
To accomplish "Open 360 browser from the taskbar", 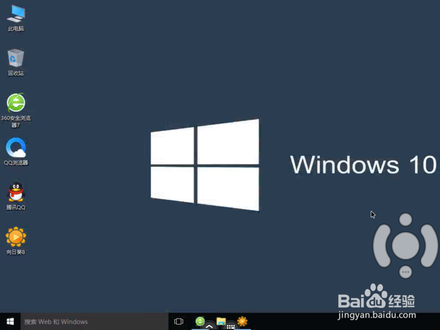I will pyautogui.click(x=200, y=321).
